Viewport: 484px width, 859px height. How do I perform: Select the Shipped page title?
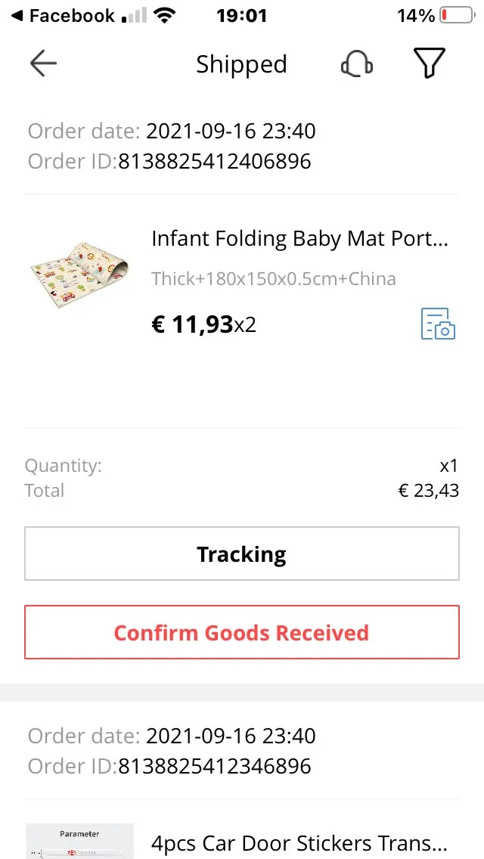[x=242, y=64]
